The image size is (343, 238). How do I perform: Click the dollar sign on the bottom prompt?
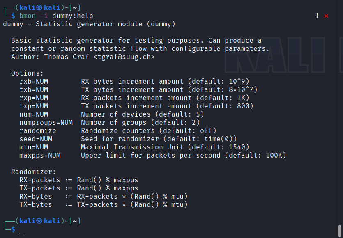(13, 229)
